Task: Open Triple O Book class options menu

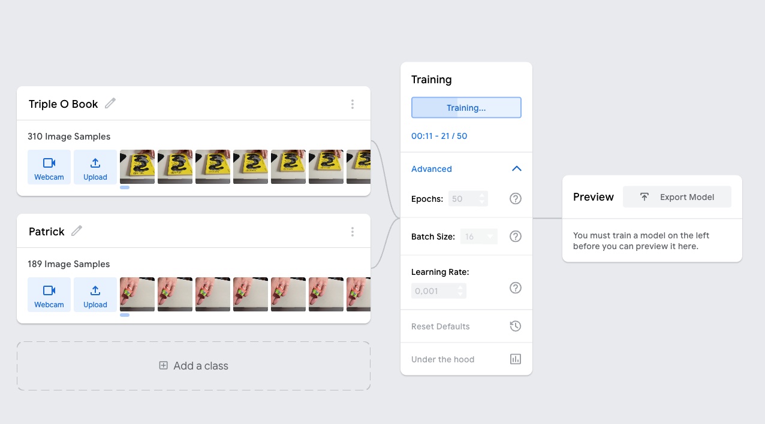Action: pos(353,104)
